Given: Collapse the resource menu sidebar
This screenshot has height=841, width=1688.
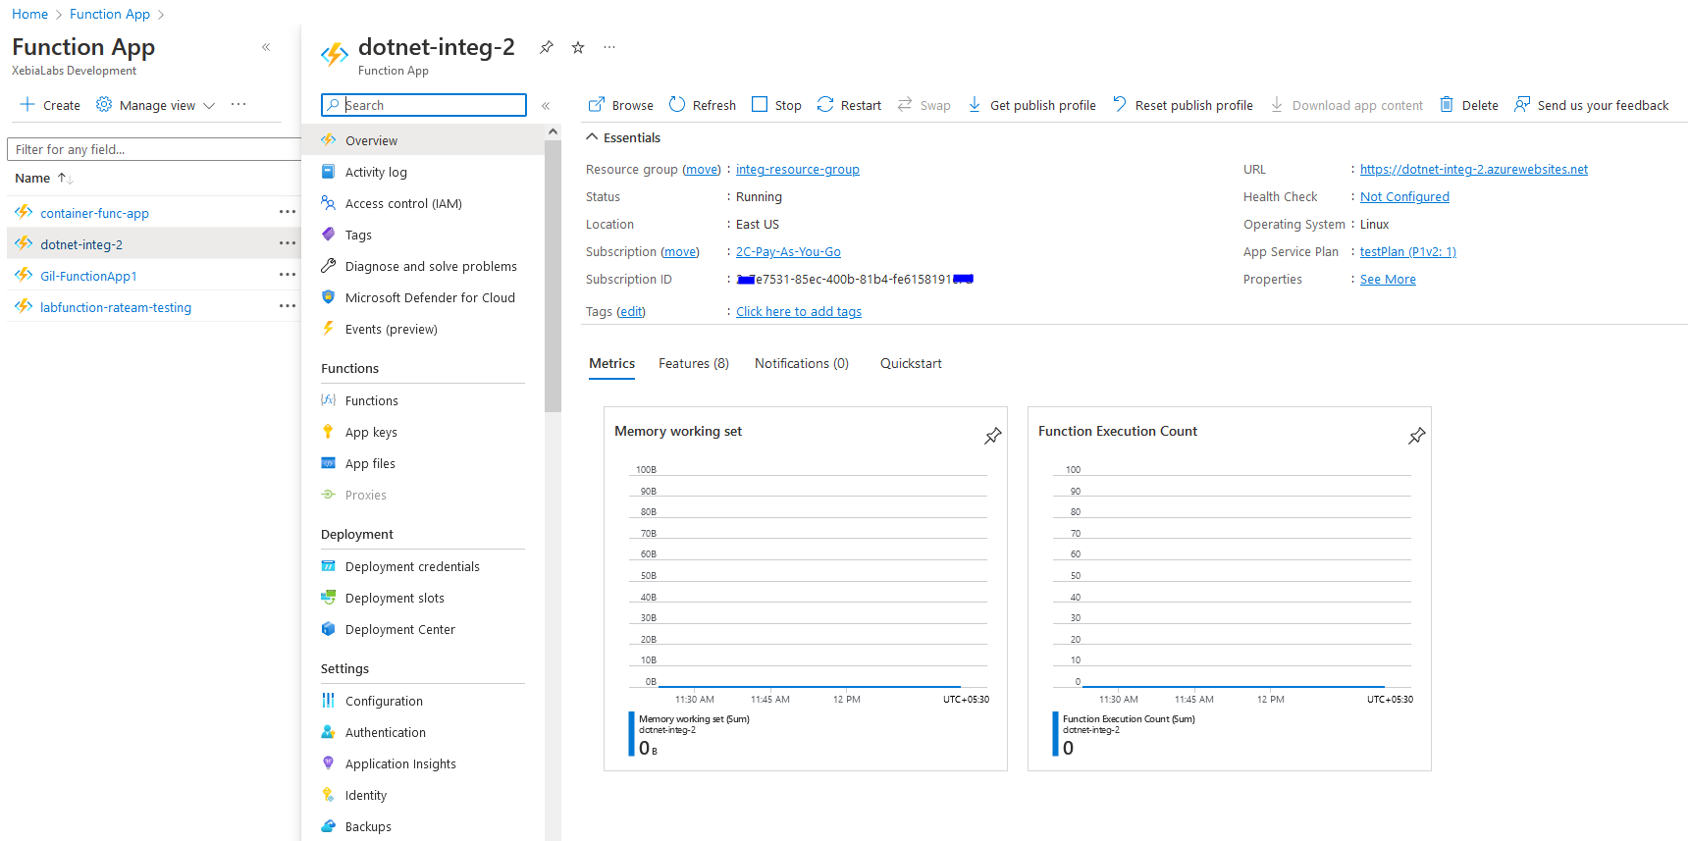Looking at the screenshot, I should tap(546, 105).
